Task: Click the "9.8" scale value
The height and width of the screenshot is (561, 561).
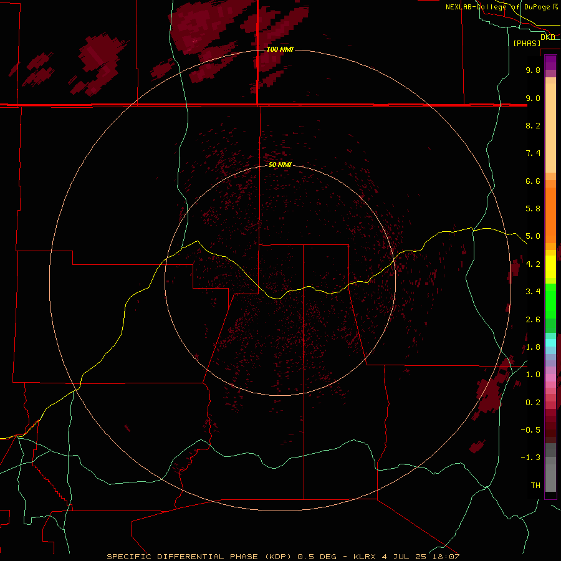Action: (533, 70)
